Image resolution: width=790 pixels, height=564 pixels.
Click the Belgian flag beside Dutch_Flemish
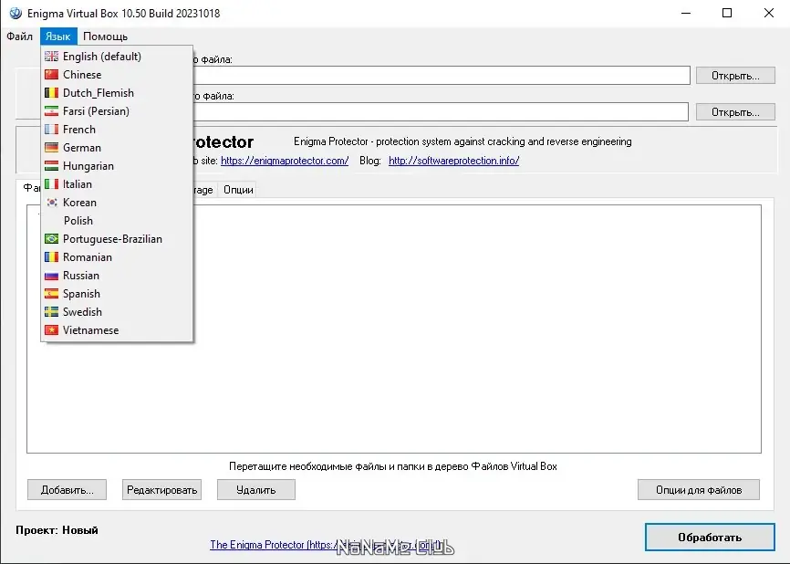click(x=51, y=93)
